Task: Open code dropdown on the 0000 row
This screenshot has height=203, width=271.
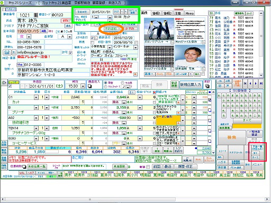Action: coord(36,139)
